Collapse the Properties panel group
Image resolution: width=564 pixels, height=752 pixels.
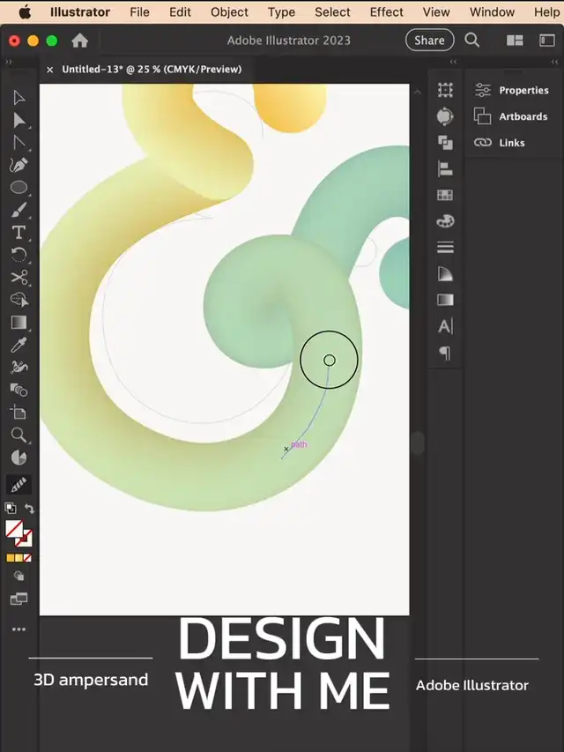point(553,63)
